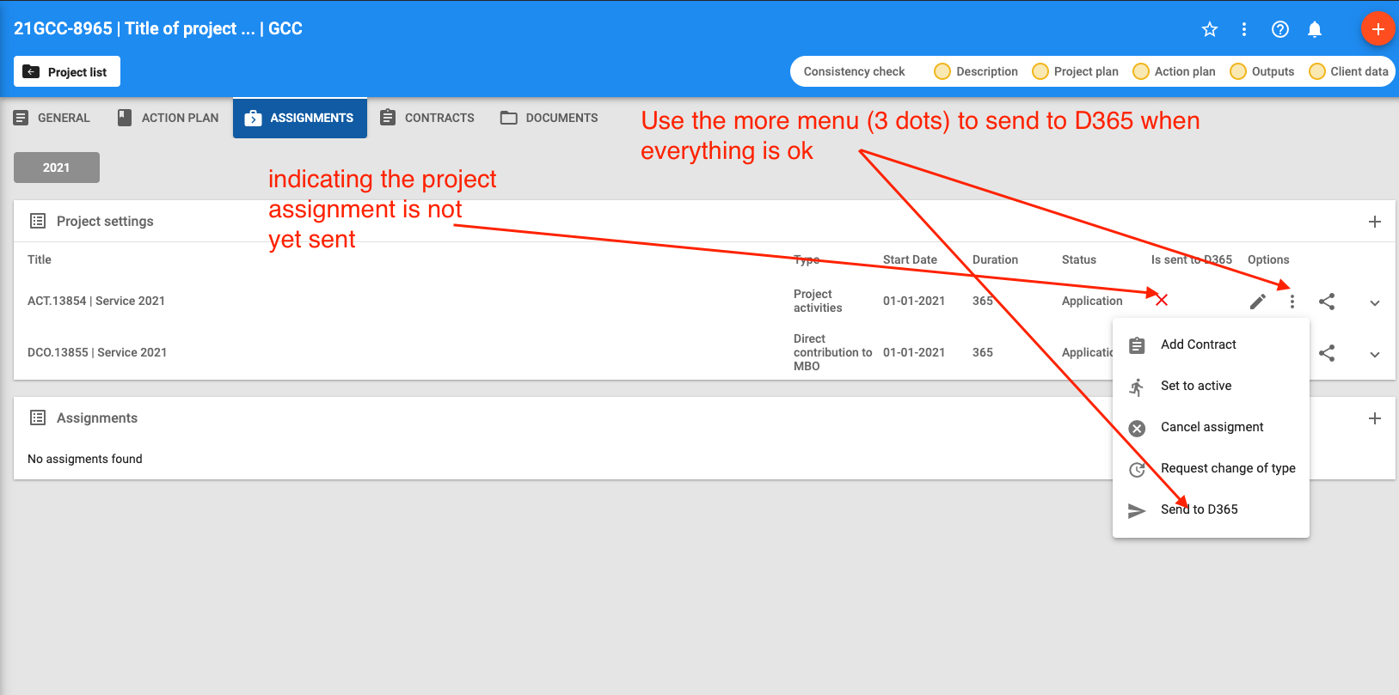
Task: Click ACT.13854 | Service 2021 title
Action: coord(96,301)
